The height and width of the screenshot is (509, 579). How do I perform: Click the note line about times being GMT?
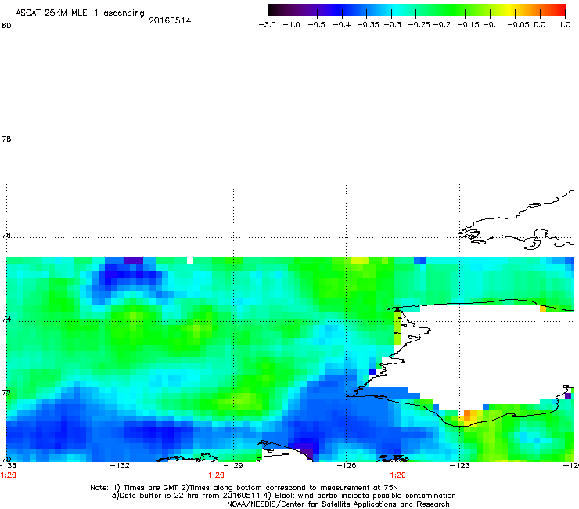coord(244,488)
